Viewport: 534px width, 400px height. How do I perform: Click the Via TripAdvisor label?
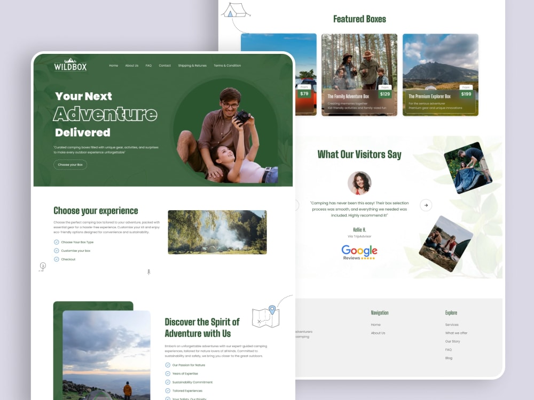tap(359, 236)
